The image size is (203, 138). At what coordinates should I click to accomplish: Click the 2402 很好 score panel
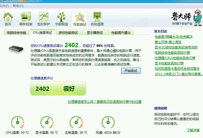[58, 88]
